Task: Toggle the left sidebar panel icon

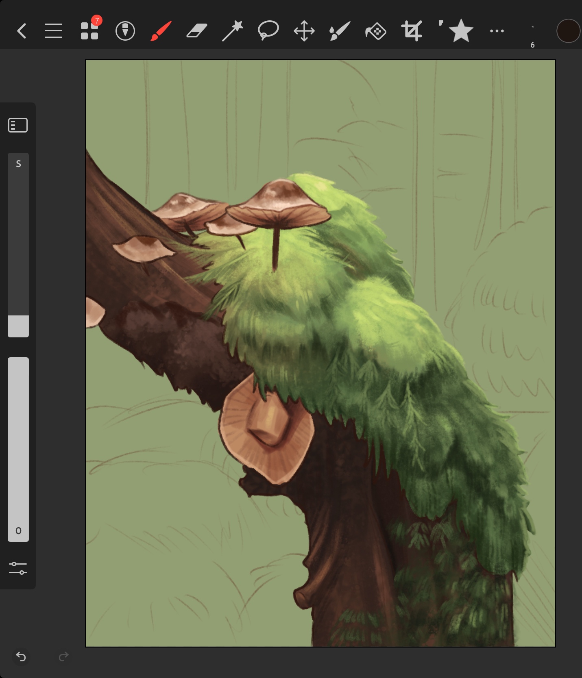Action: 18,125
